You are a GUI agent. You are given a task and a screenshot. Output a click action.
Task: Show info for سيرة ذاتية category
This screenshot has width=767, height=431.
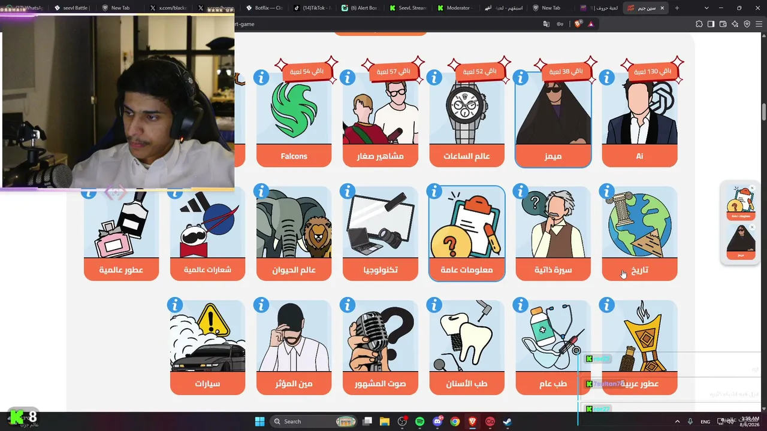click(x=521, y=192)
